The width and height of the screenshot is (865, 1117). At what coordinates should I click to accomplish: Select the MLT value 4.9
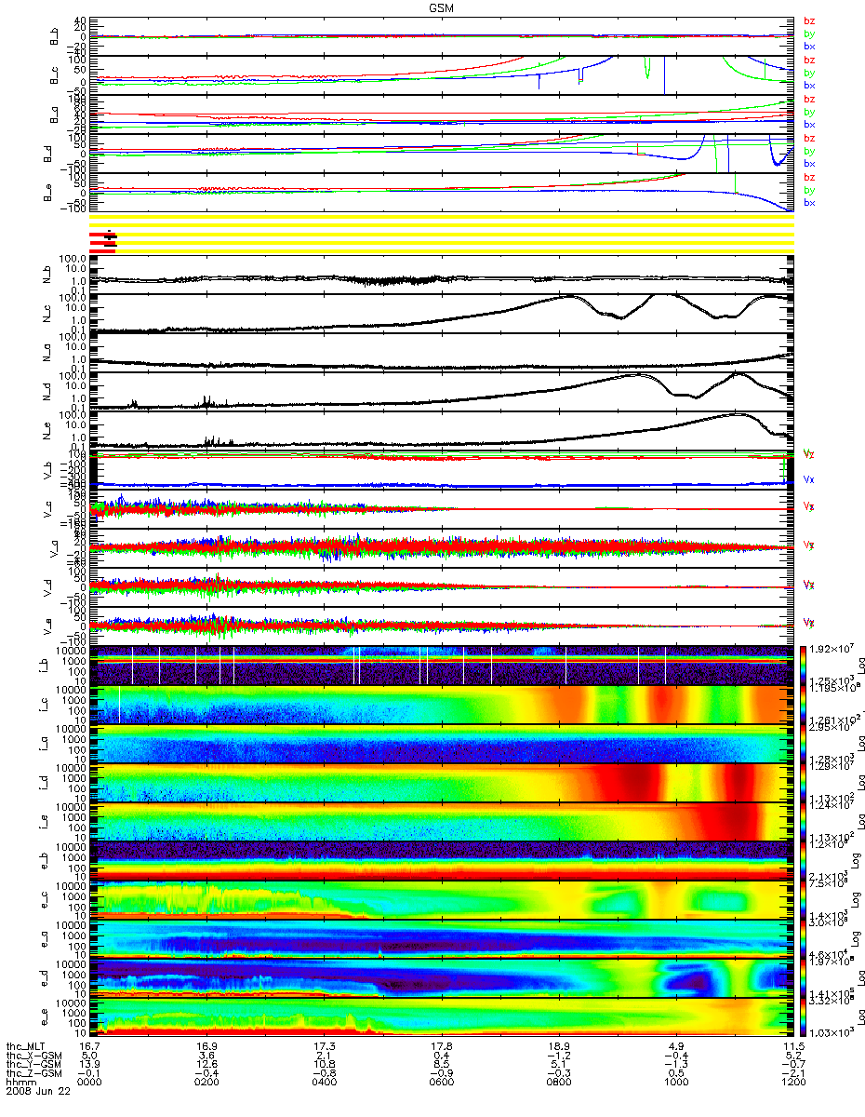point(678,1045)
